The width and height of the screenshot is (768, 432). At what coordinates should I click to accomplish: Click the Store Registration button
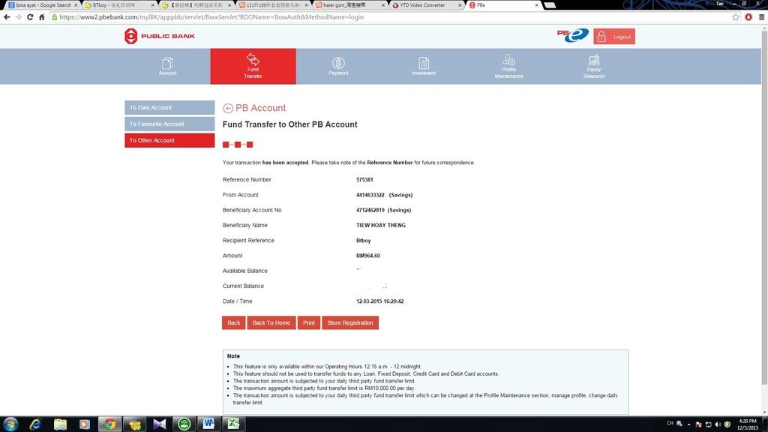[350, 323]
